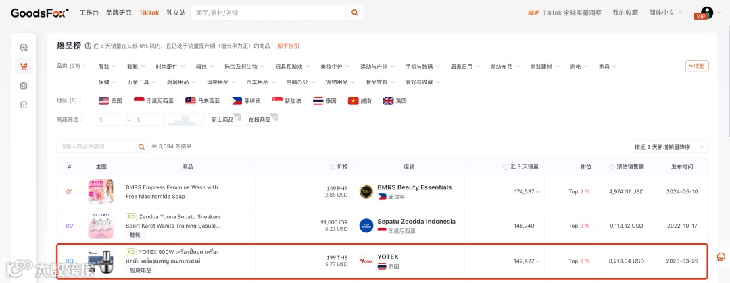Open the 简体中文 language dropdown
The height and width of the screenshot is (283, 730).
666,13
